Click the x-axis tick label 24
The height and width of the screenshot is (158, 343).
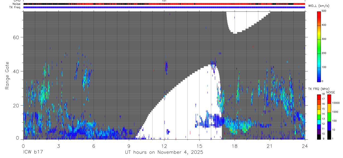[305, 146]
